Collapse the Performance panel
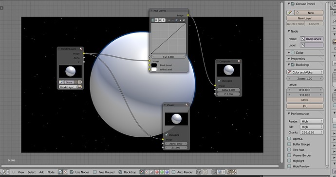 pos(289,114)
